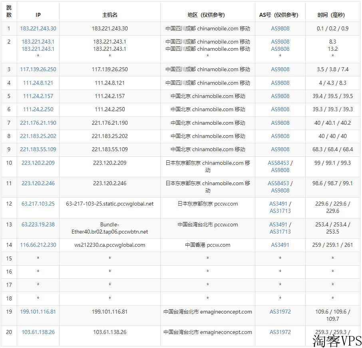Open IP link 116.66.212.230
362x348 pixels.
click(x=38, y=245)
